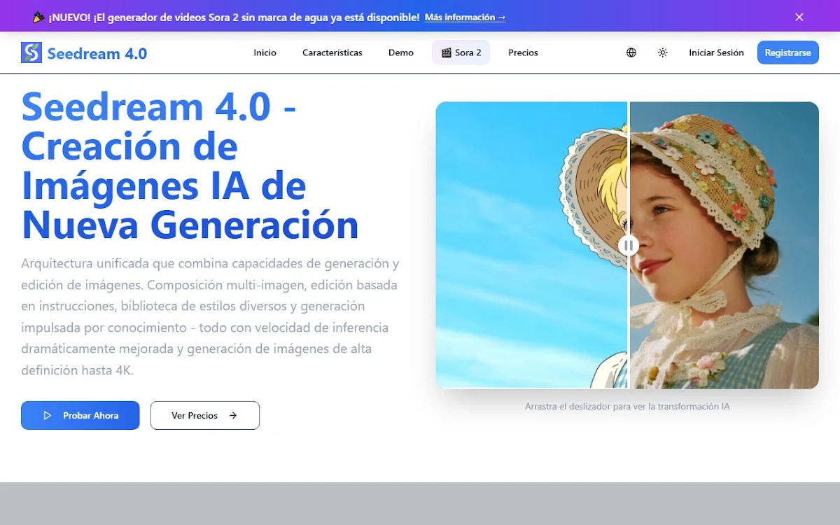Click the Seedream 4.0 brand title
Viewport: 840px width, 525px height.
[97, 52]
